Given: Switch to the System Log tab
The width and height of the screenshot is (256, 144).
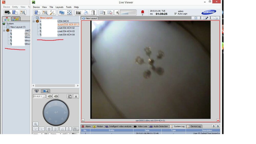Looking at the screenshot, I should 177,126.
